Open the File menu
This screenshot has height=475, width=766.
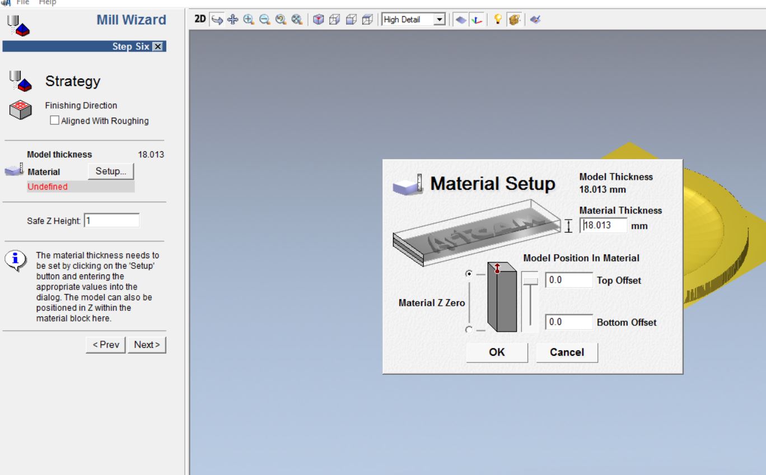[x=22, y=3]
